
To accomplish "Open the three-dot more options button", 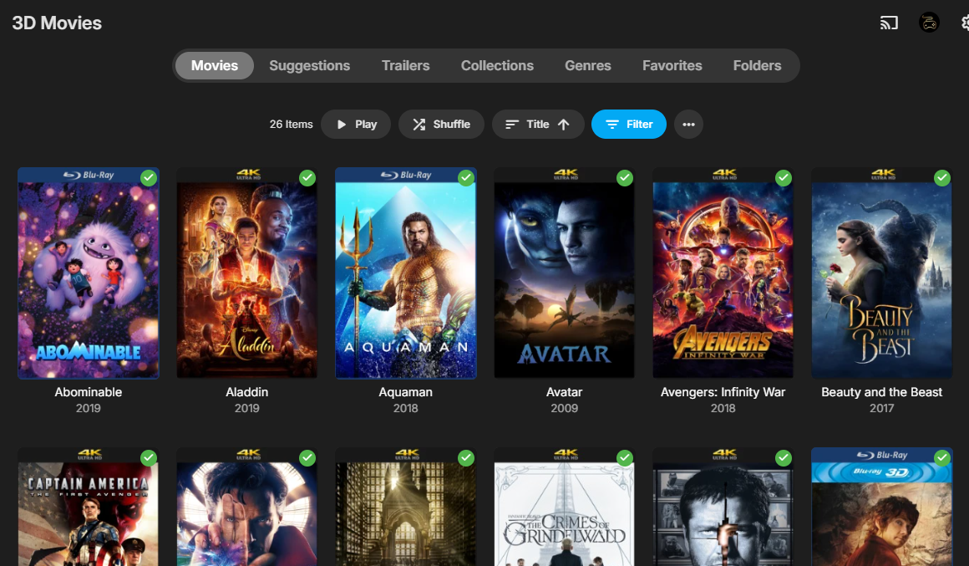I will pyautogui.click(x=688, y=125).
